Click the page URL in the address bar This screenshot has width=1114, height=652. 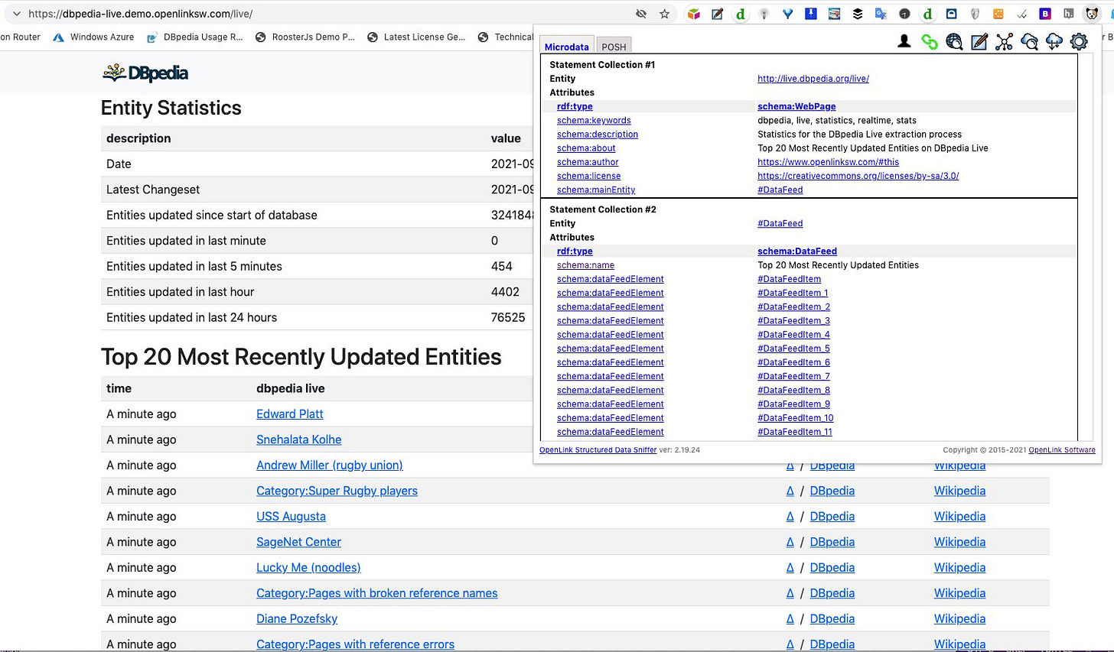[141, 14]
